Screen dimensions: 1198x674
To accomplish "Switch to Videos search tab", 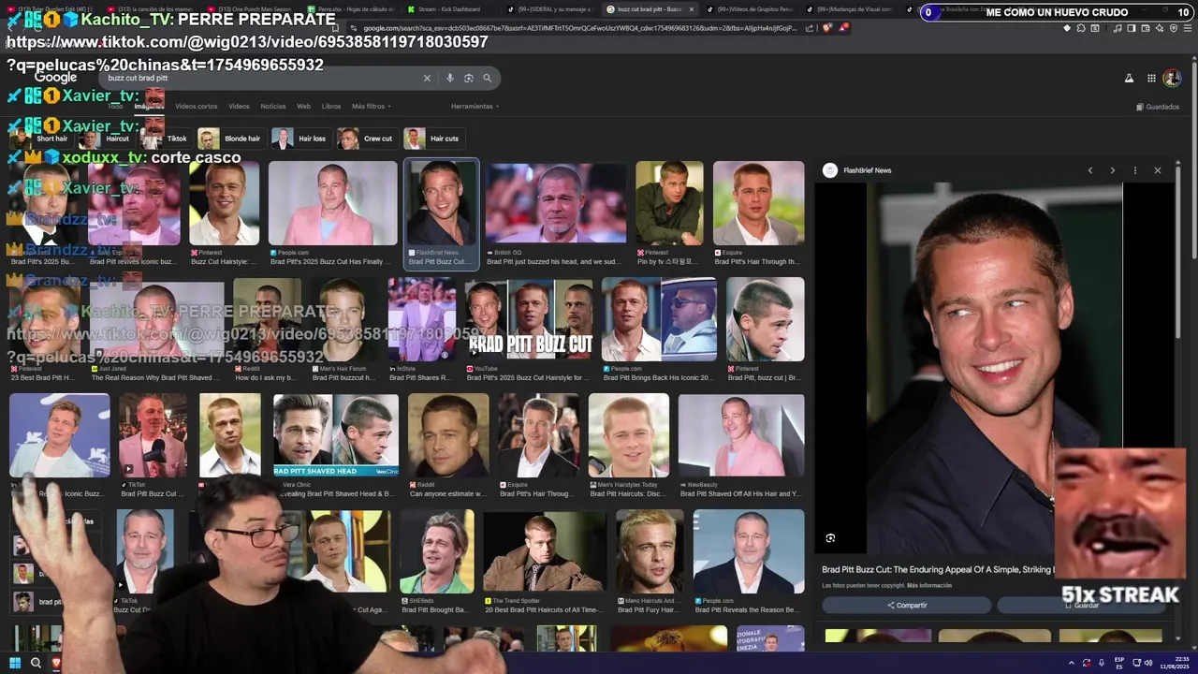I will coord(239,107).
